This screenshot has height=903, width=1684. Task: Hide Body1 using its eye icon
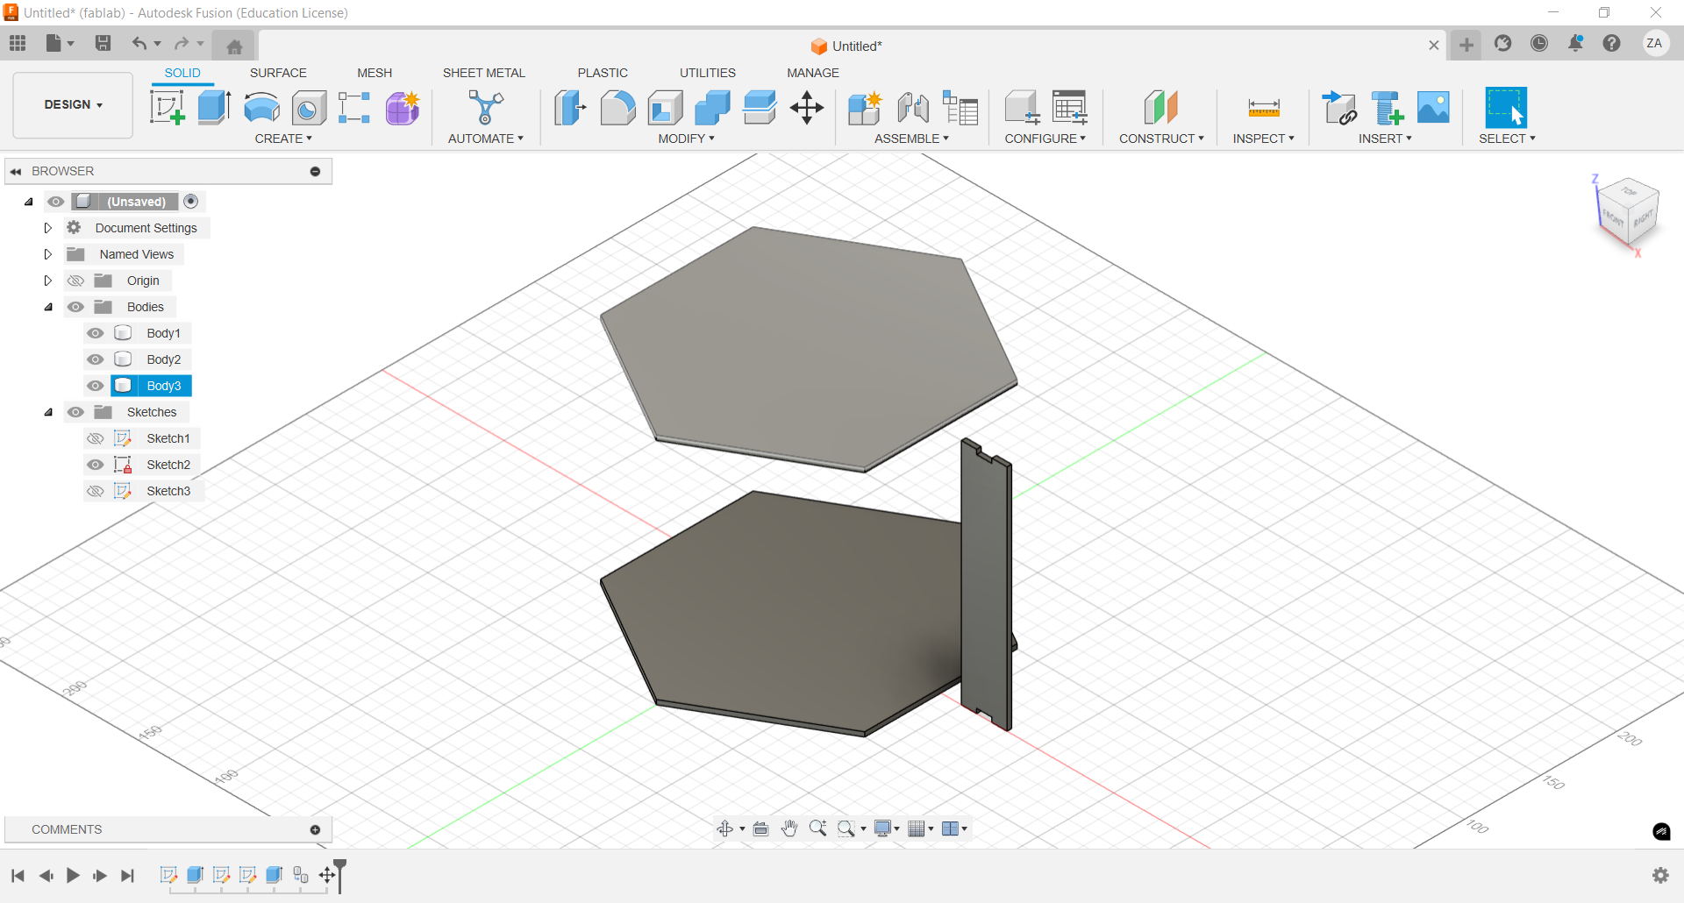[96, 333]
